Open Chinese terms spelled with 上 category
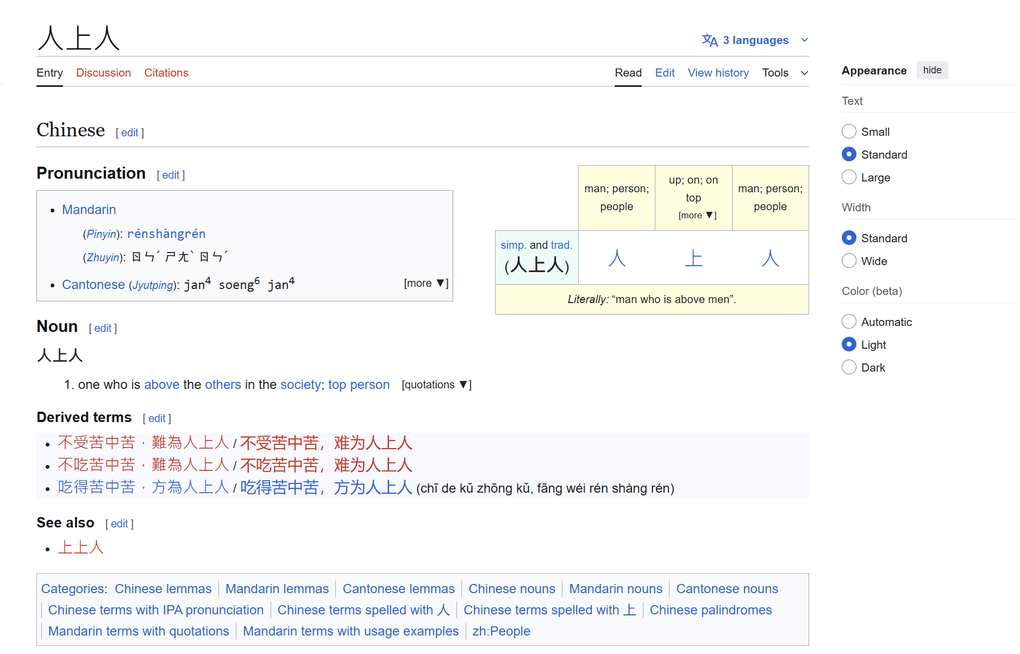The height and width of the screenshot is (654, 1020). (550, 610)
